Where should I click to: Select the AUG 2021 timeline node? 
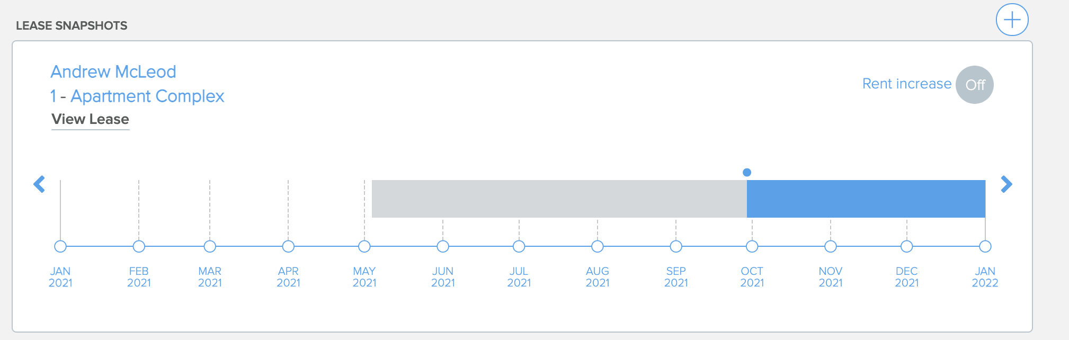[x=598, y=246]
